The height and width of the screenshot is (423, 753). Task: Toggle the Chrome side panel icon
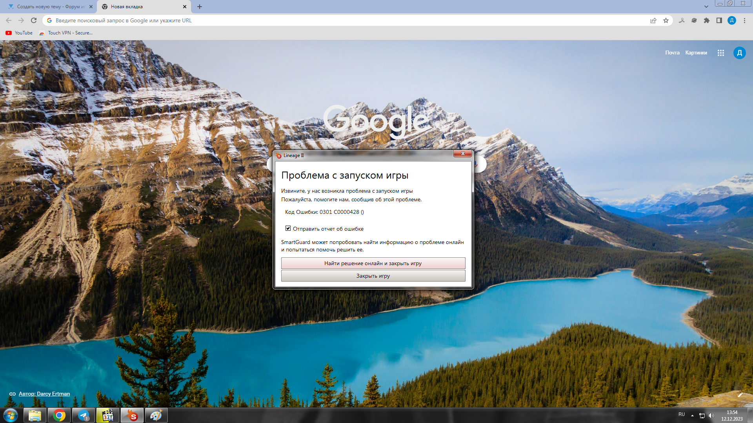pyautogui.click(x=719, y=20)
